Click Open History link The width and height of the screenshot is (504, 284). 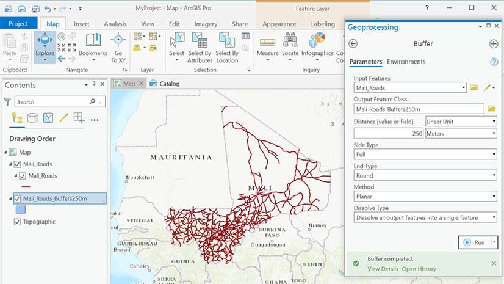click(419, 269)
